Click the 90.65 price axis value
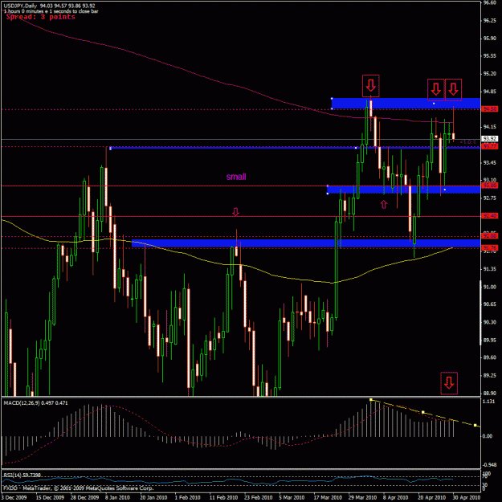 (489, 304)
